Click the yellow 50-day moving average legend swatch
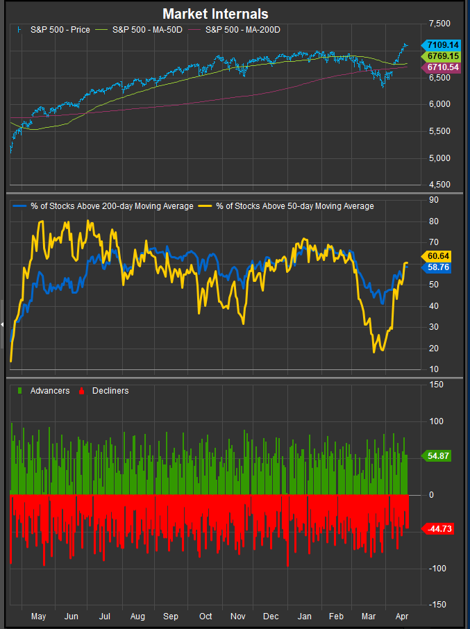This screenshot has width=470, height=629. 205,206
